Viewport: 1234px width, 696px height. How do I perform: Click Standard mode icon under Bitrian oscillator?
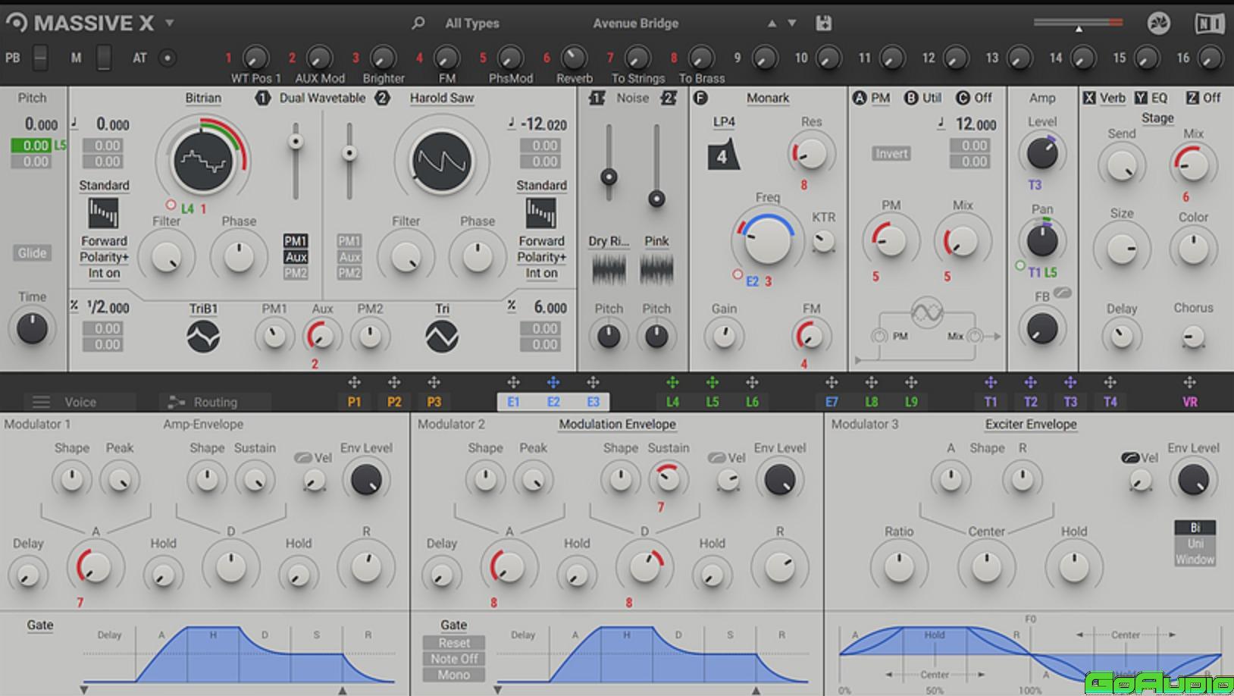coord(103,213)
